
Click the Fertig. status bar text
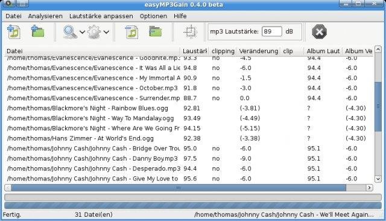click(x=12, y=214)
